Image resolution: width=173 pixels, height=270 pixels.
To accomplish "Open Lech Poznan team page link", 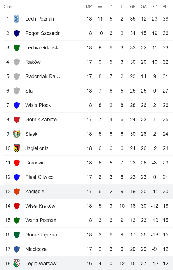I will (39, 19).
